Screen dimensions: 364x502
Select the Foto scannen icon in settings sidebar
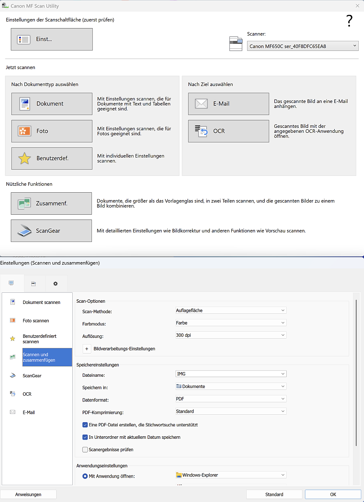(x=13, y=320)
